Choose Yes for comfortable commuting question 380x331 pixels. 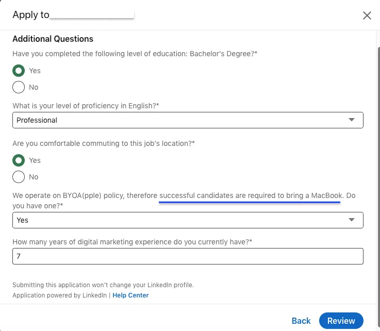[19, 160]
